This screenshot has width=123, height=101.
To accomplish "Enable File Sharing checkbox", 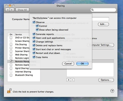I will [x=11, y=44].
